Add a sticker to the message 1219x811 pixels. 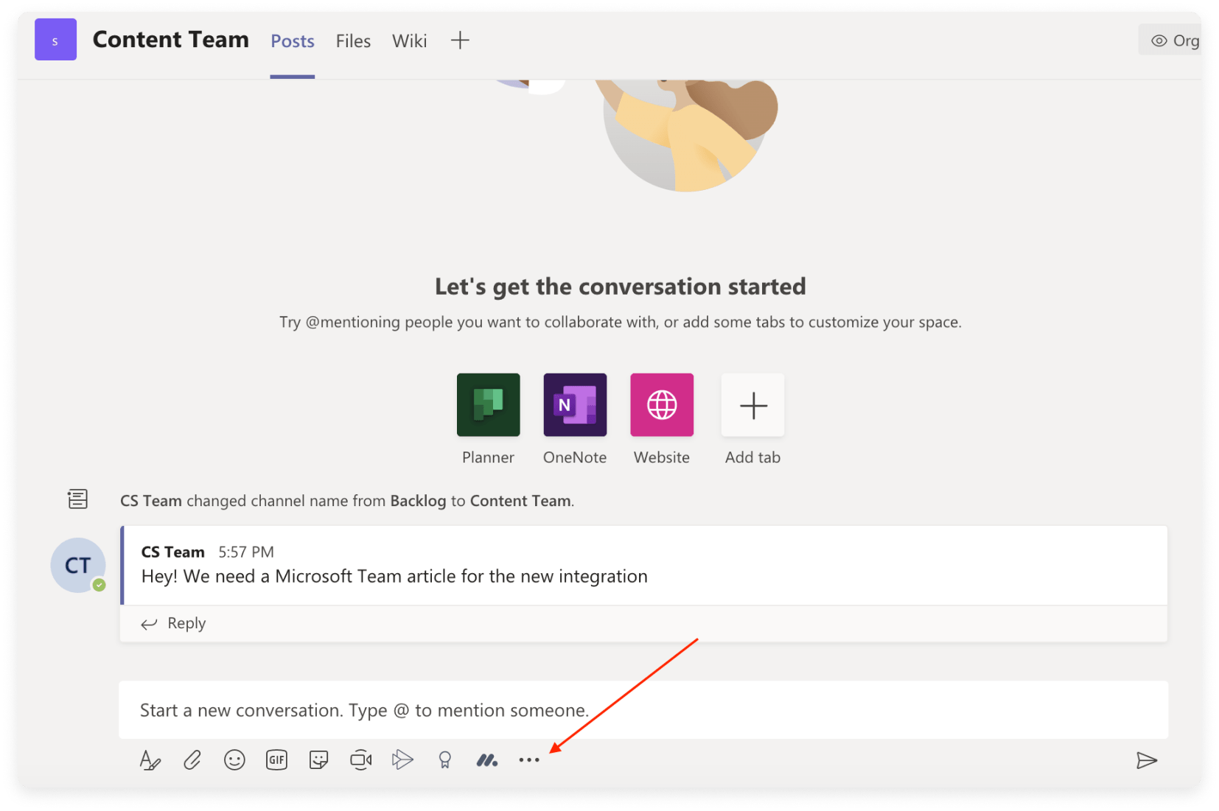click(318, 759)
